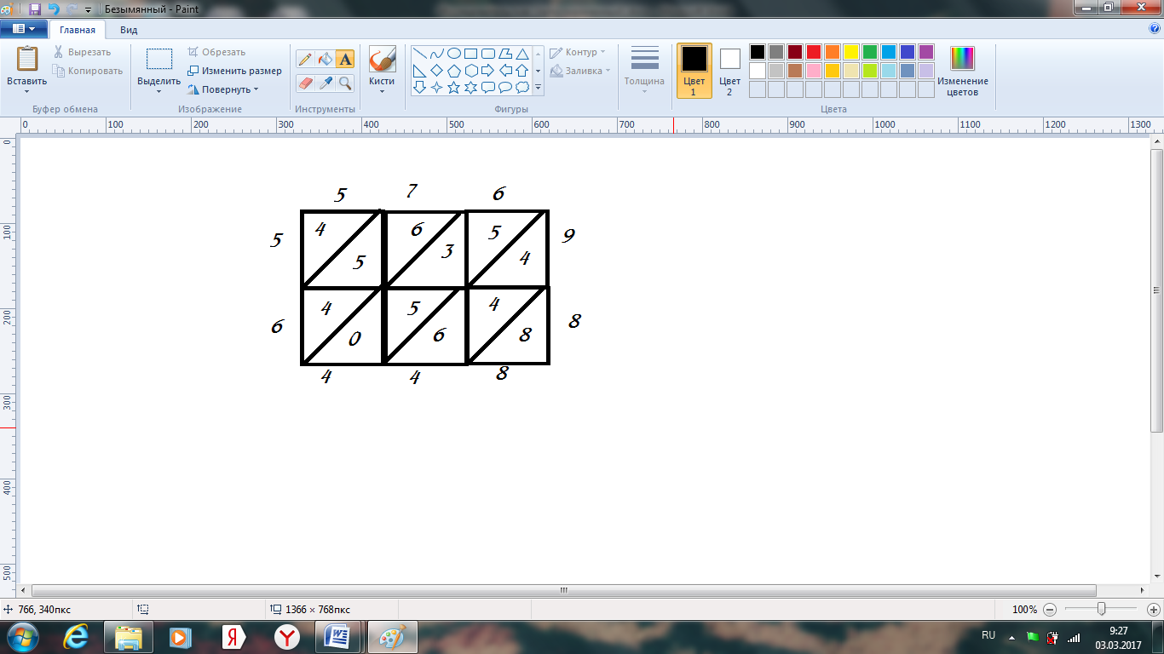Screen dimensions: 1164x654
Task: Pick the straight line shape
Action: (x=420, y=53)
